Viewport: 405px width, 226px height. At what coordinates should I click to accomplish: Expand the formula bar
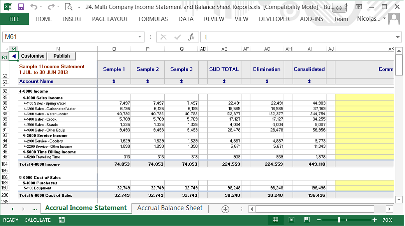click(x=398, y=37)
